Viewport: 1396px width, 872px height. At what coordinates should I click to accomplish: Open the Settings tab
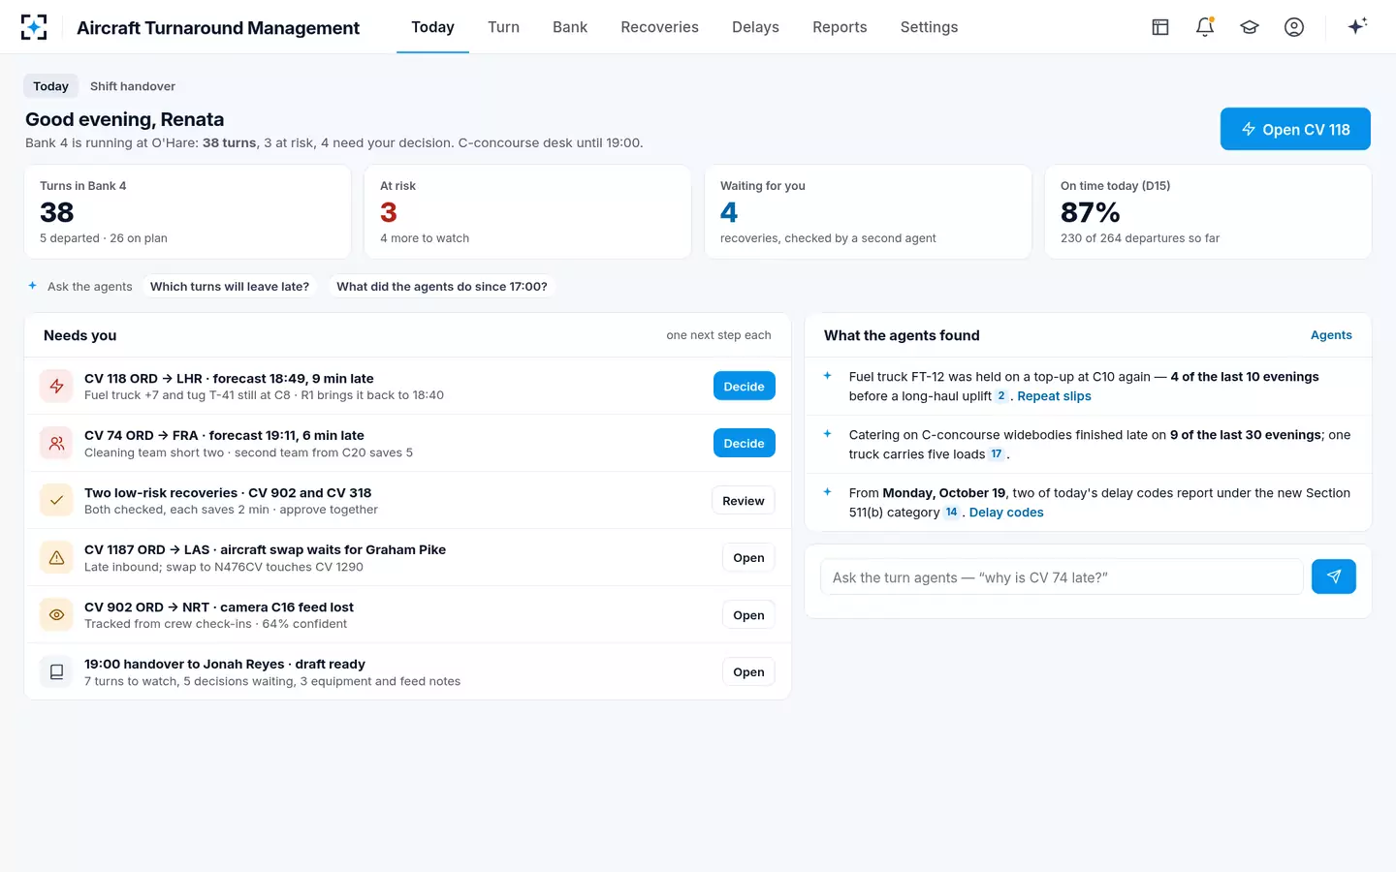point(929,27)
